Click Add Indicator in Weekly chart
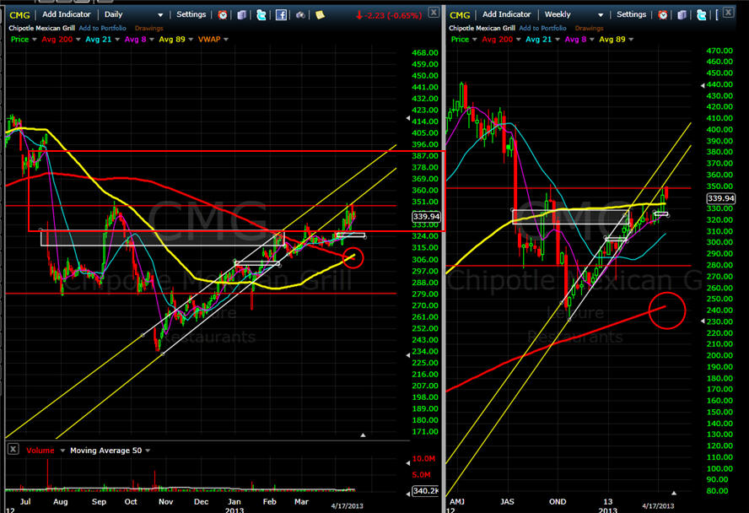 [x=506, y=15]
